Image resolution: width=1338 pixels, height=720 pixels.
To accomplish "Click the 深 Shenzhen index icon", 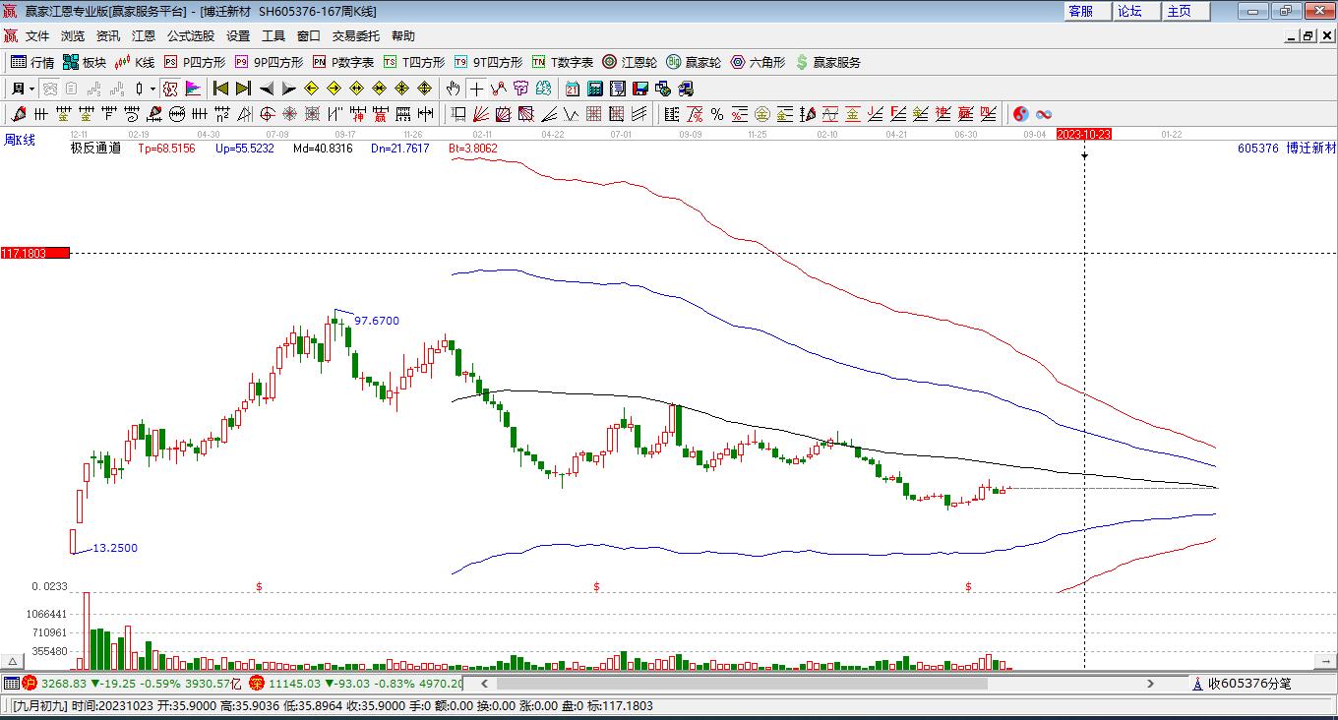I will pos(257,683).
